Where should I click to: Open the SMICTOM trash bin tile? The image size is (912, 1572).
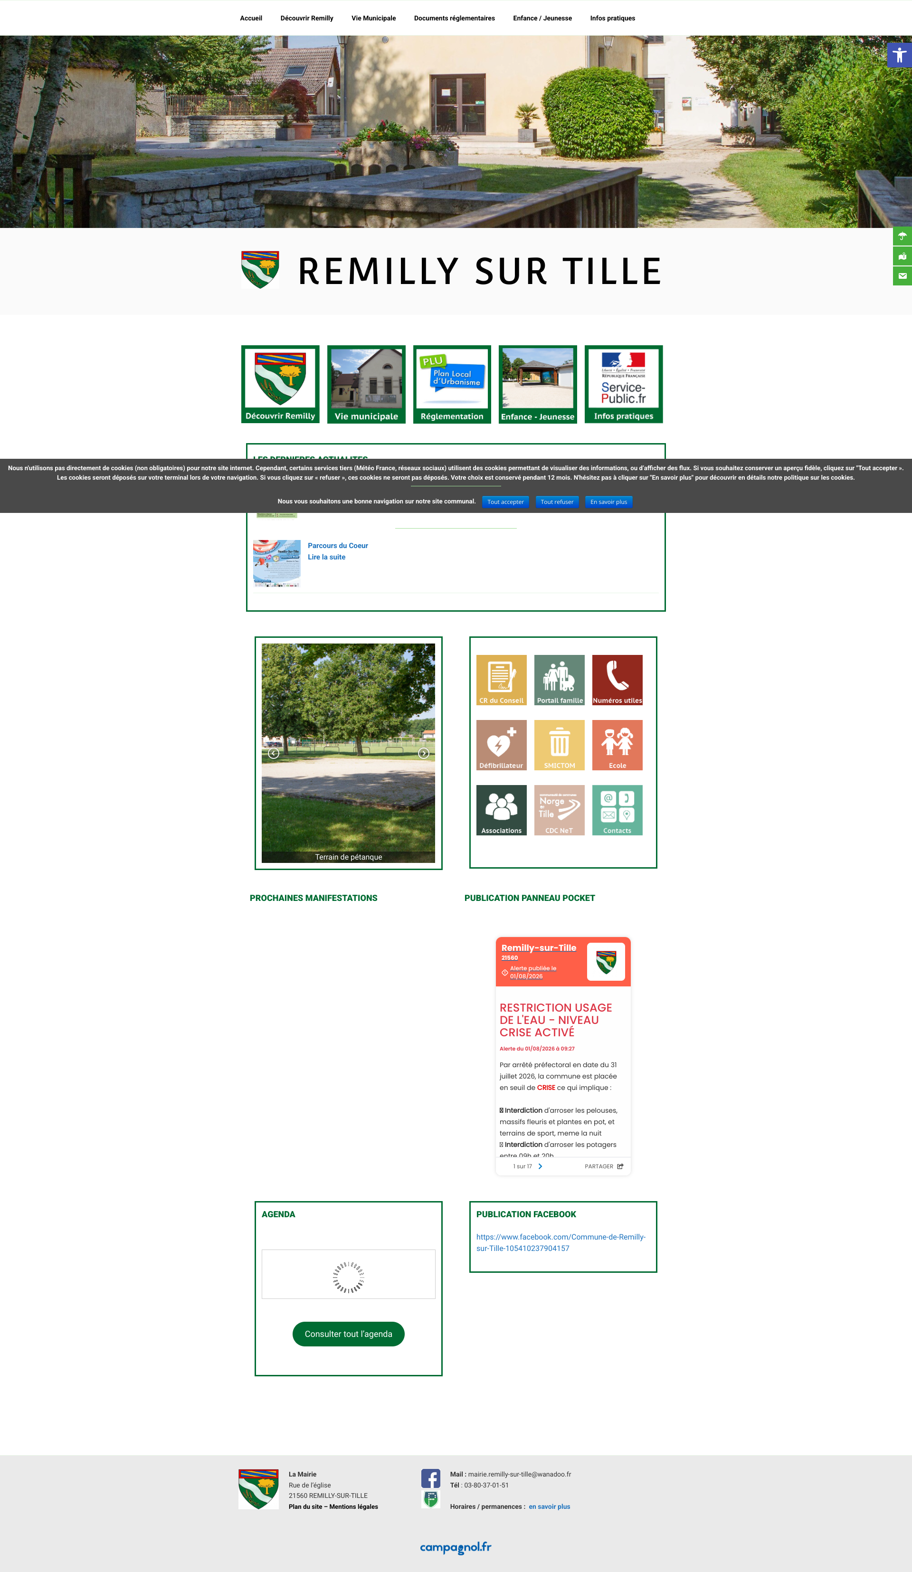tap(559, 745)
